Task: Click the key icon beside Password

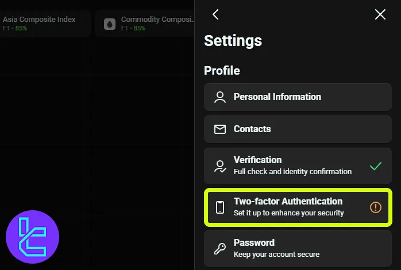Action: click(220, 249)
